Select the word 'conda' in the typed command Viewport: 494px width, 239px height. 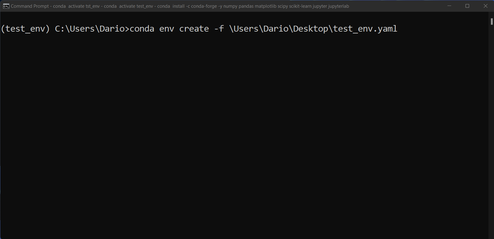[142, 29]
